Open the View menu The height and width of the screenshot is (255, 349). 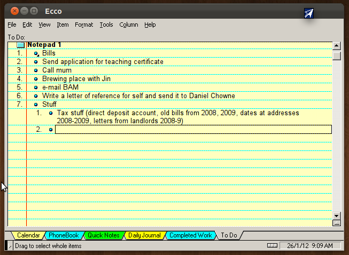tap(44, 25)
